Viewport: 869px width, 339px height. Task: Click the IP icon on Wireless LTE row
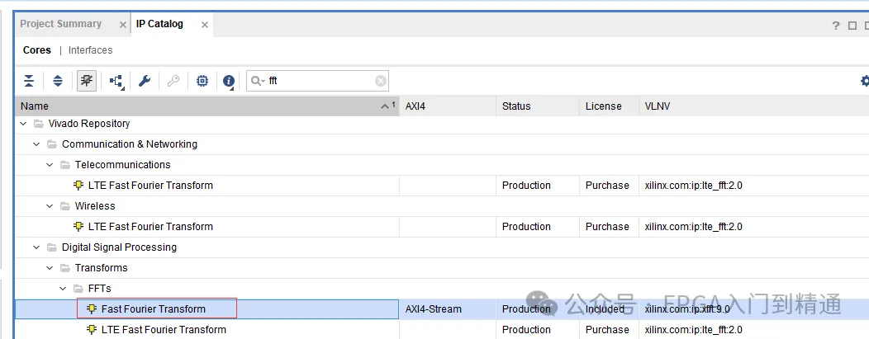coord(78,227)
